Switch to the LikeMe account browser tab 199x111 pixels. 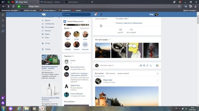tap(52, 2)
